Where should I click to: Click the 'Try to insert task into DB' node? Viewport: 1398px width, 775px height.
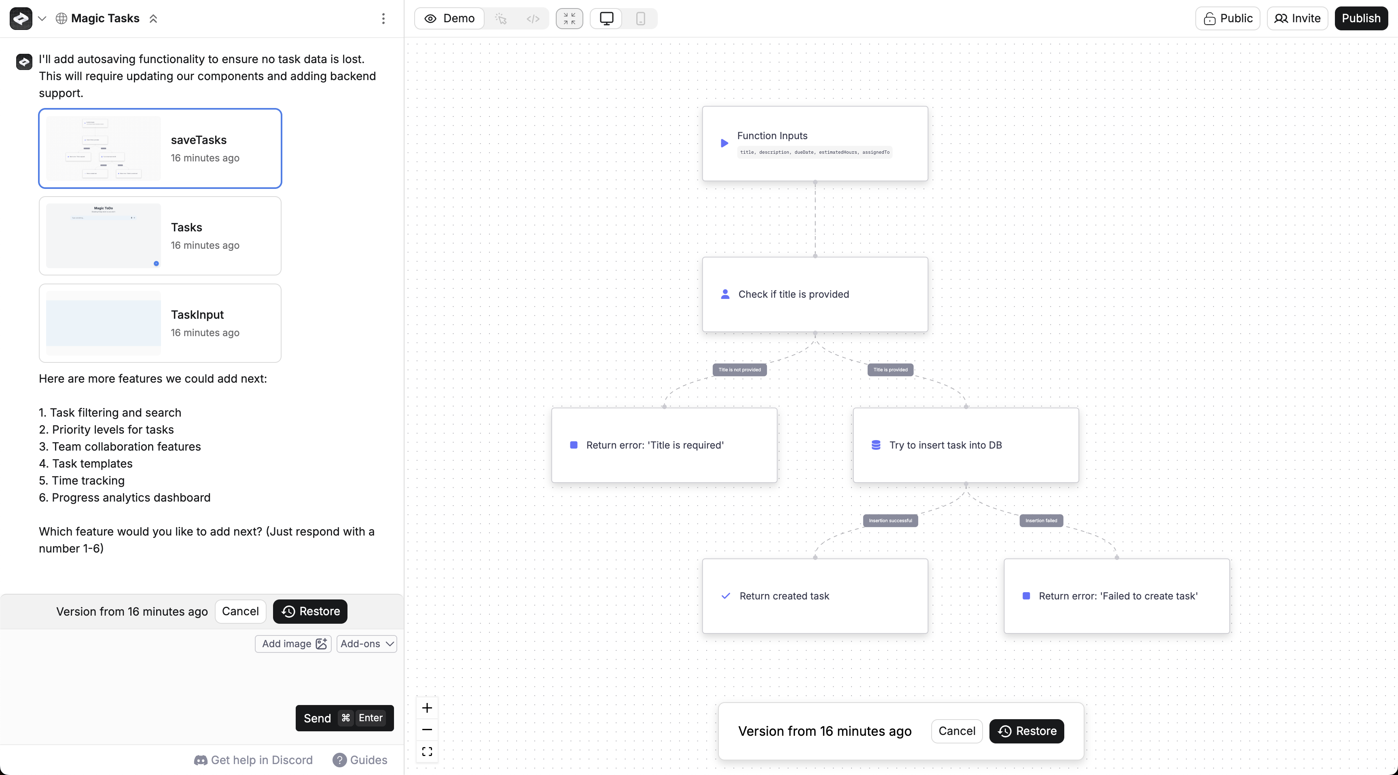point(966,445)
